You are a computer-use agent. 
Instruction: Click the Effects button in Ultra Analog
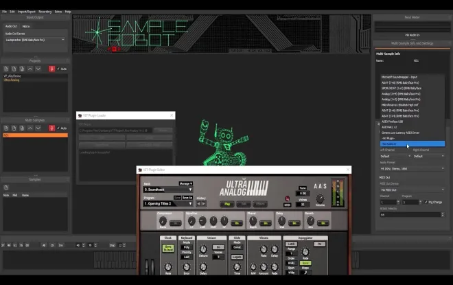coord(260,205)
